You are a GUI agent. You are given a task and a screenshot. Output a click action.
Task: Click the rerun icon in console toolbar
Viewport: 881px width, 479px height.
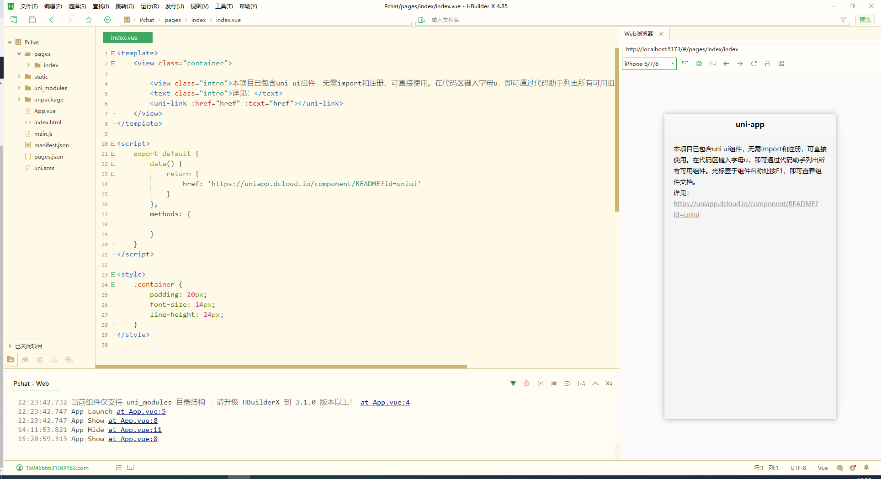click(541, 383)
